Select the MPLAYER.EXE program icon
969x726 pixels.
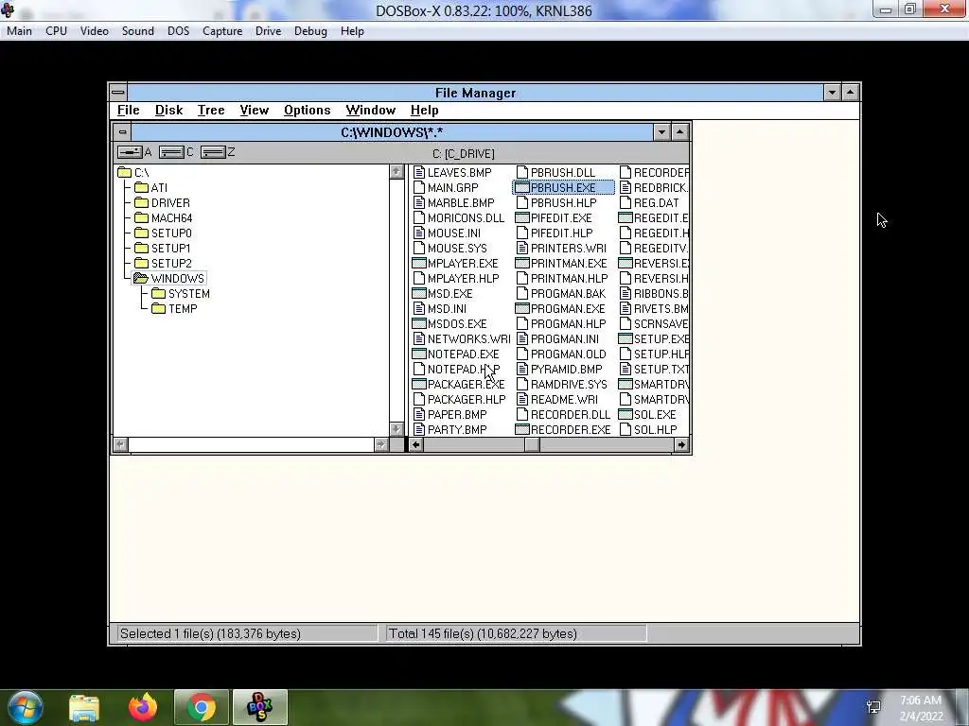[x=419, y=263]
